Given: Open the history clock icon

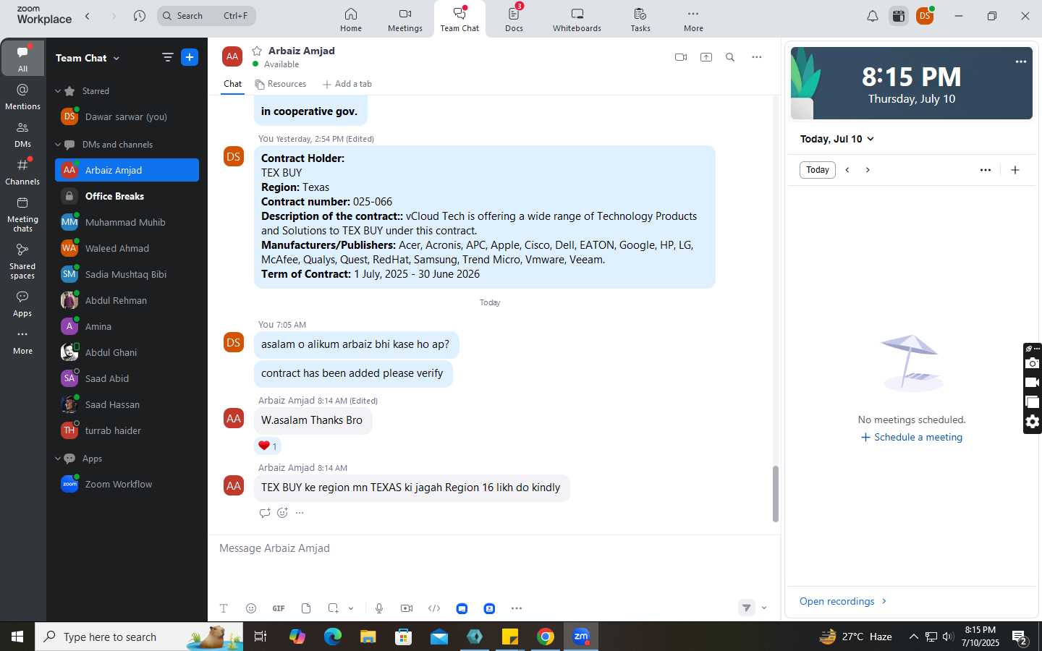Looking at the screenshot, I should click(x=140, y=16).
